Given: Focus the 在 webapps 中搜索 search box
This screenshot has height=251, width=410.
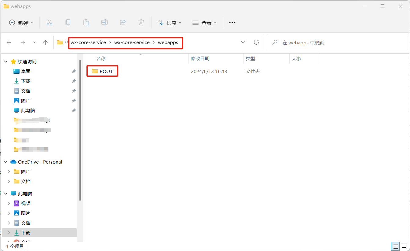Looking at the screenshot, I should tap(336, 42).
